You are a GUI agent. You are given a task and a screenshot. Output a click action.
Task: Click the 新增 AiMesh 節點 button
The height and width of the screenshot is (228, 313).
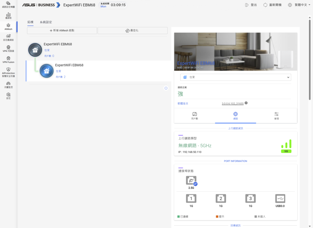tap(62, 30)
